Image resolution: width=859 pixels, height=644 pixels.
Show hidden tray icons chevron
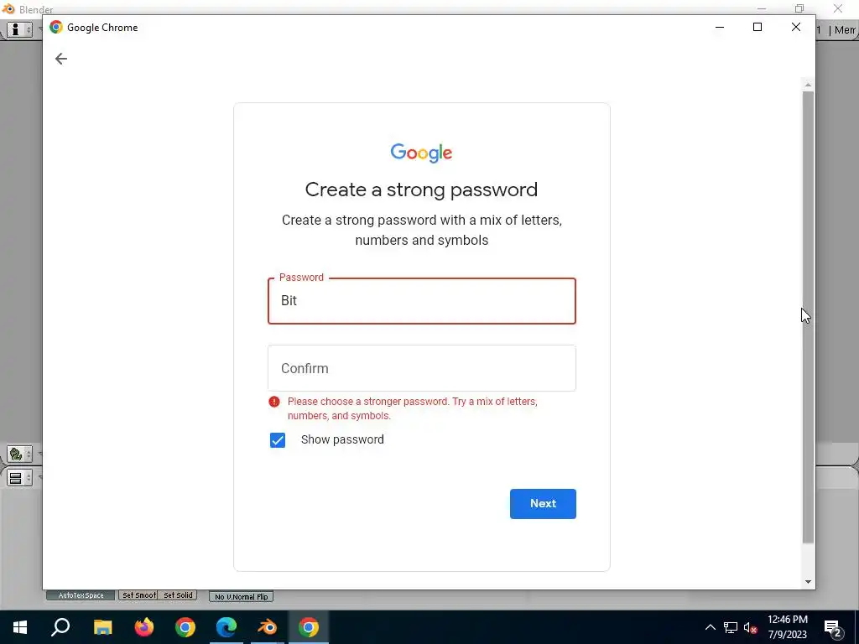tap(710, 627)
